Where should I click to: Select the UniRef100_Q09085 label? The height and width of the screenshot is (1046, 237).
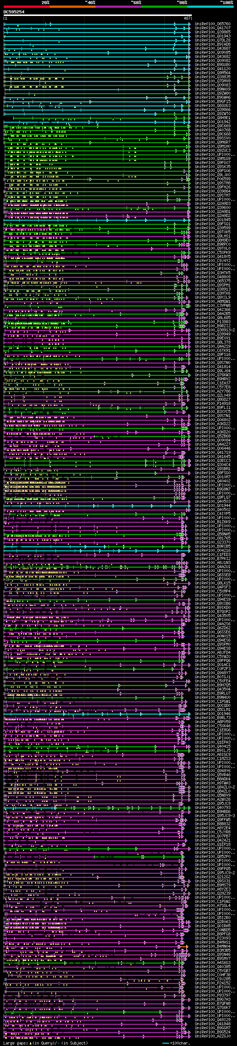tap(213, 52)
